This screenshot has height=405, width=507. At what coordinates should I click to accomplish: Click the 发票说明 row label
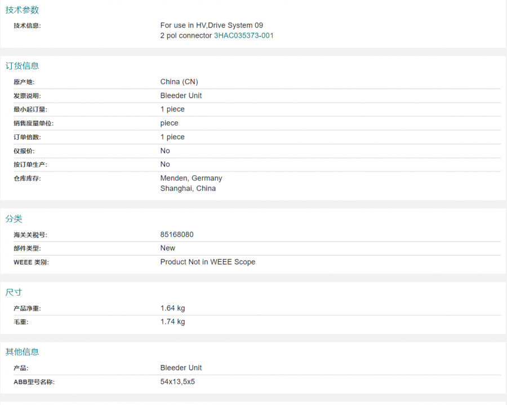(x=27, y=96)
